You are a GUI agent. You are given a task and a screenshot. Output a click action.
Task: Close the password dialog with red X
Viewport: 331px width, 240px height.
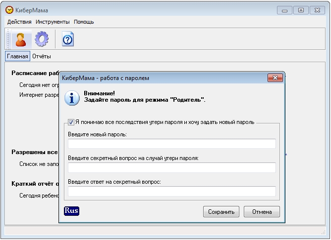[x=275, y=78]
